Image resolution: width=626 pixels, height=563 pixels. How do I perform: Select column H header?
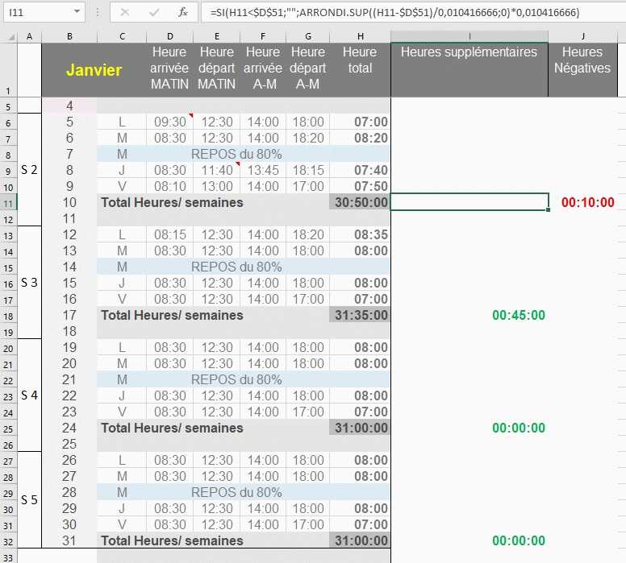[x=360, y=37]
